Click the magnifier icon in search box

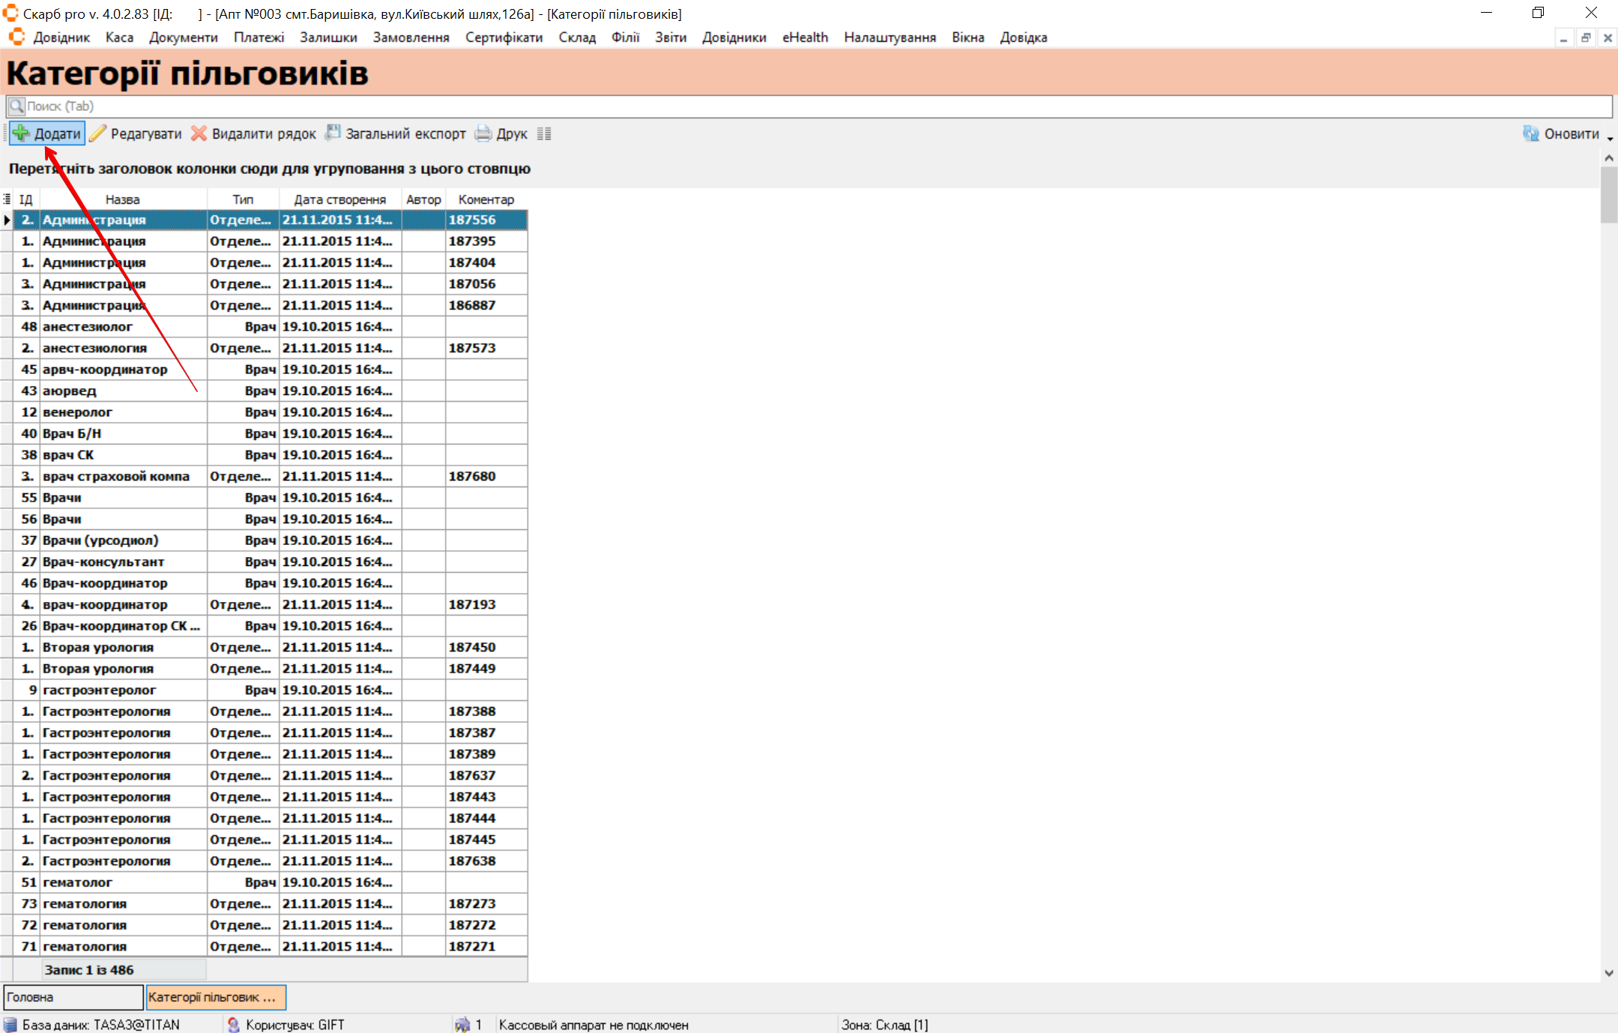[x=16, y=106]
